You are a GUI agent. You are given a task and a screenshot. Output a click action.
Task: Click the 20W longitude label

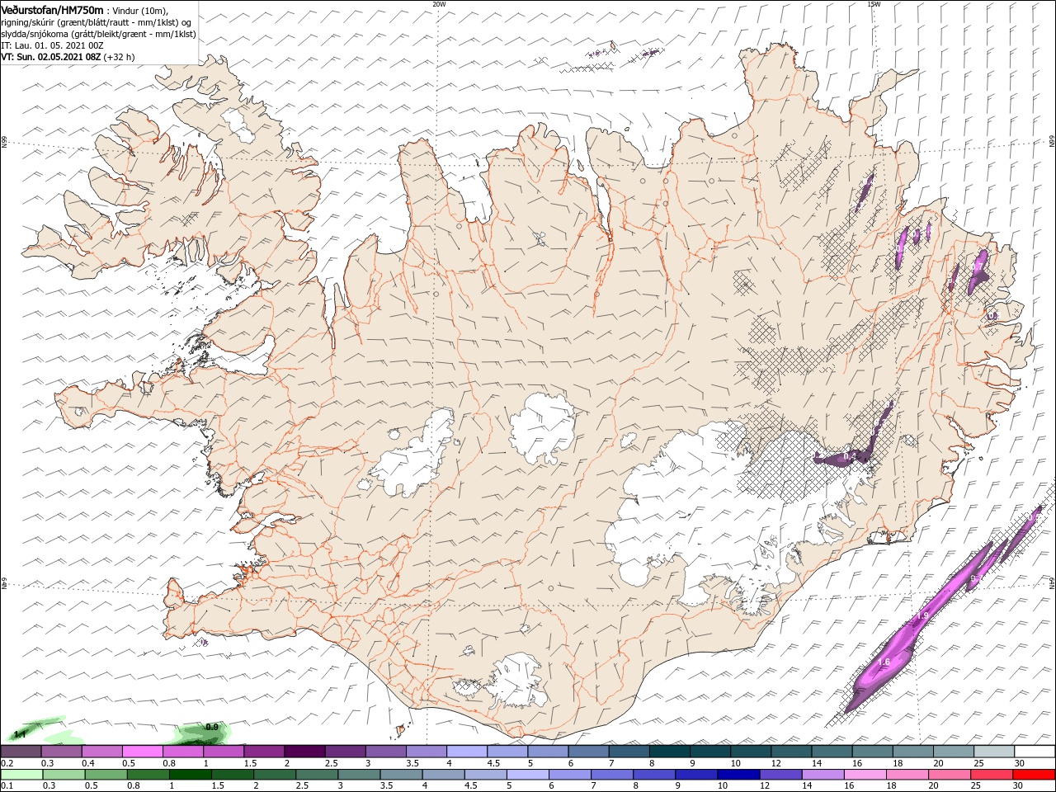coord(439,3)
